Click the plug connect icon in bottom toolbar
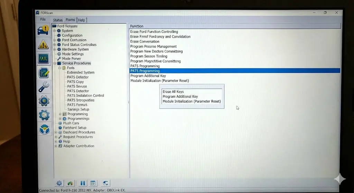The image size is (354, 193). 105,183
